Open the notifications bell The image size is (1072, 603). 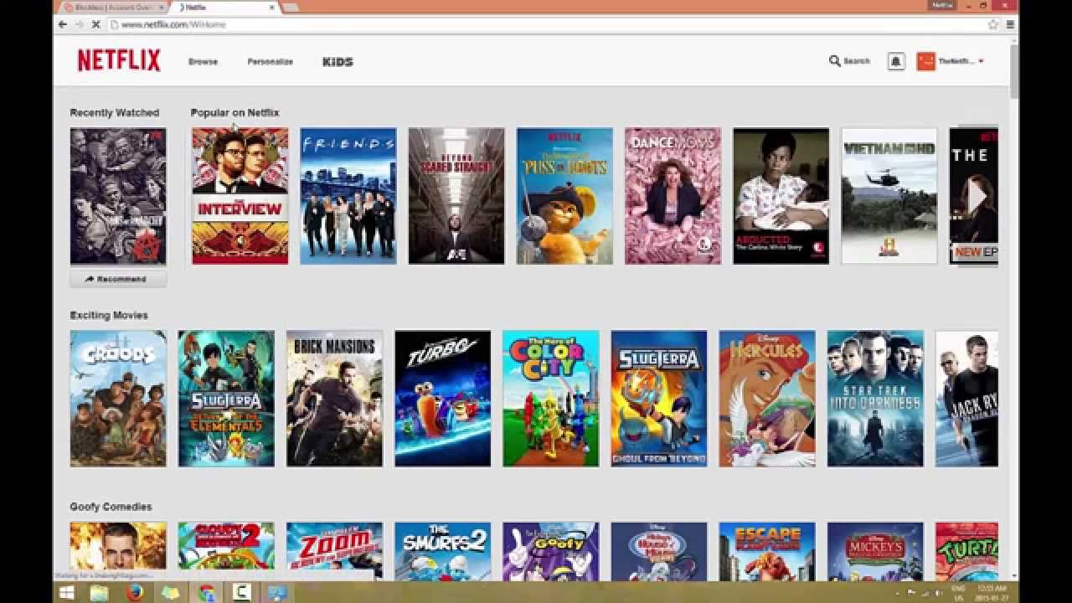tap(896, 61)
